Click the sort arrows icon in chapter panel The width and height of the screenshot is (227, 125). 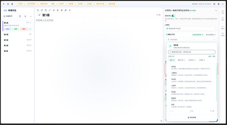coord(25,16)
